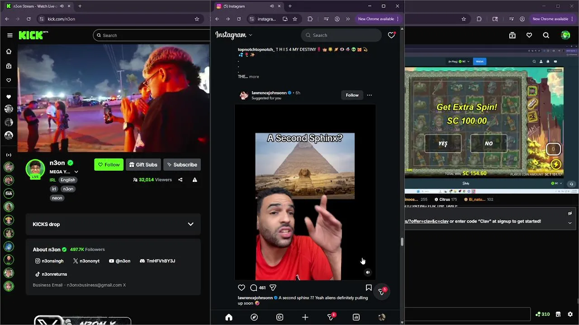Click in Kick search box
The height and width of the screenshot is (325, 579).
tap(152, 35)
